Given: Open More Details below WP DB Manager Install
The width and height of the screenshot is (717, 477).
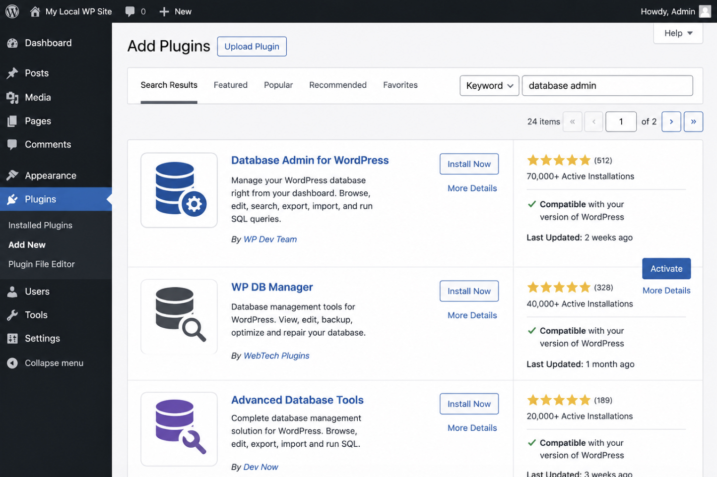Looking at the screenshot, I should (x=472, y=315).
